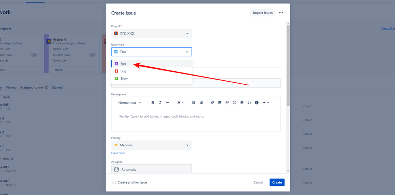This screenshot has width=395, height=195.
Task: Switch to the Starred tab
Action: (x=57, y=87)
